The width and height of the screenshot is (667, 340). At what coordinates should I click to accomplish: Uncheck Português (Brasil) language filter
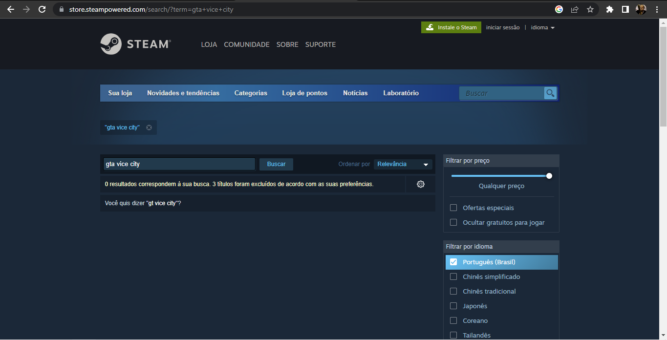pyautogui.click(x=453, y=262)
